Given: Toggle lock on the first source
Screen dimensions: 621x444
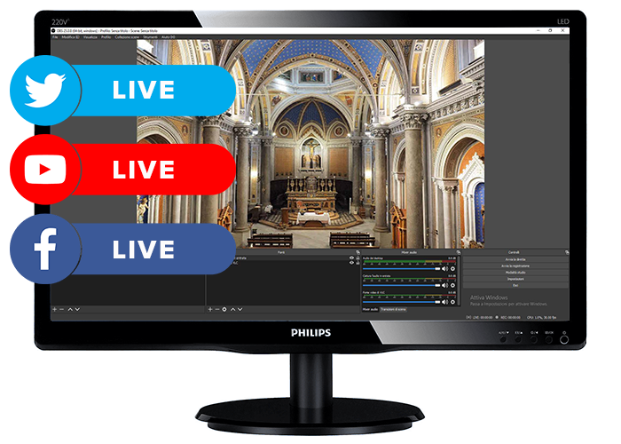Looking at the screenshot, I should (x=357, y=258).
